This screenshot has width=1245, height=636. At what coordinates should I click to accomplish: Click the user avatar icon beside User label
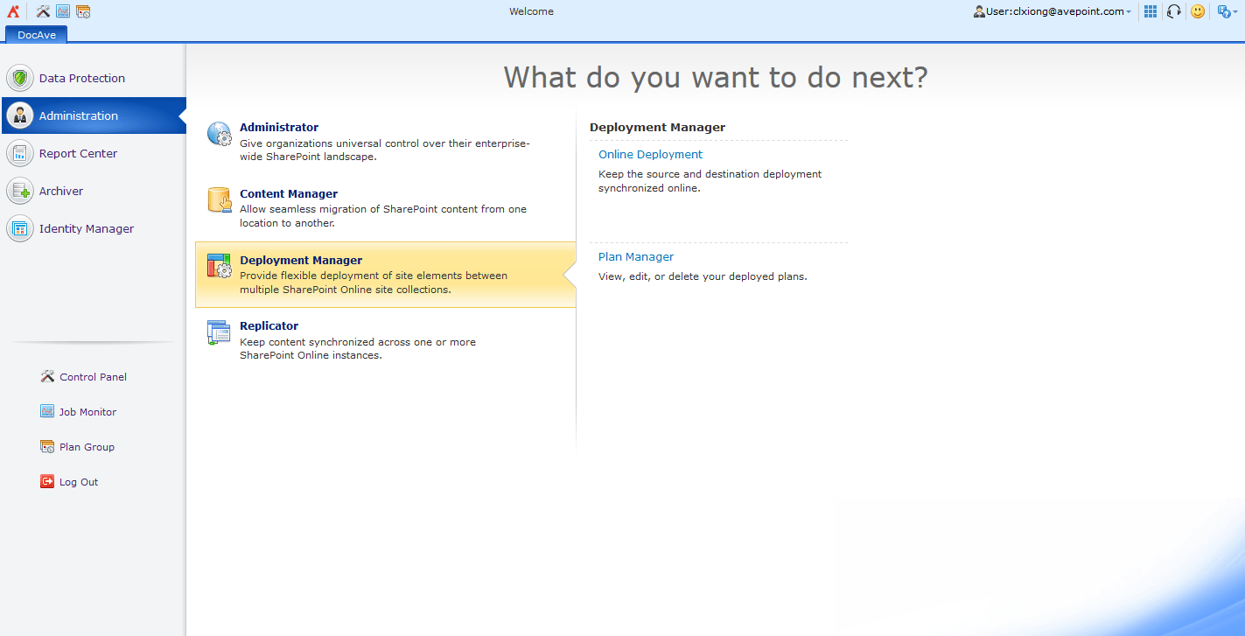[x=979, y=11]
